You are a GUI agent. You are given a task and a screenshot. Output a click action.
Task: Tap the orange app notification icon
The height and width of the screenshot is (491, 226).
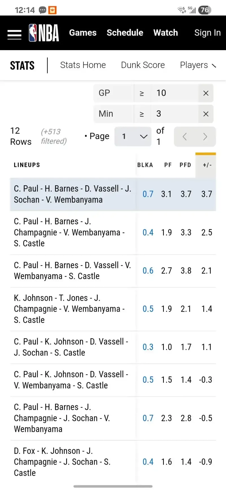click(x=52, y=10)
